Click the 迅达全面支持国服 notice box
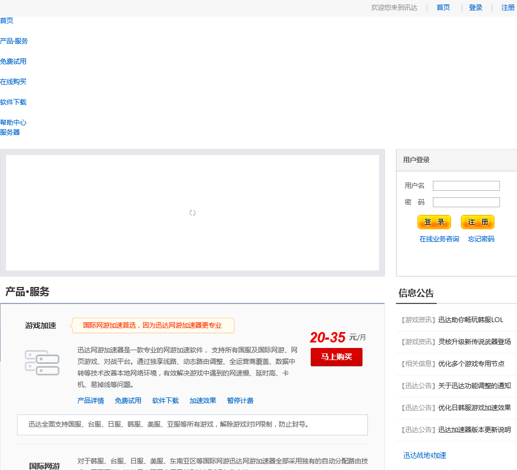The image size is (517, 470). click(x=193, y=425)
